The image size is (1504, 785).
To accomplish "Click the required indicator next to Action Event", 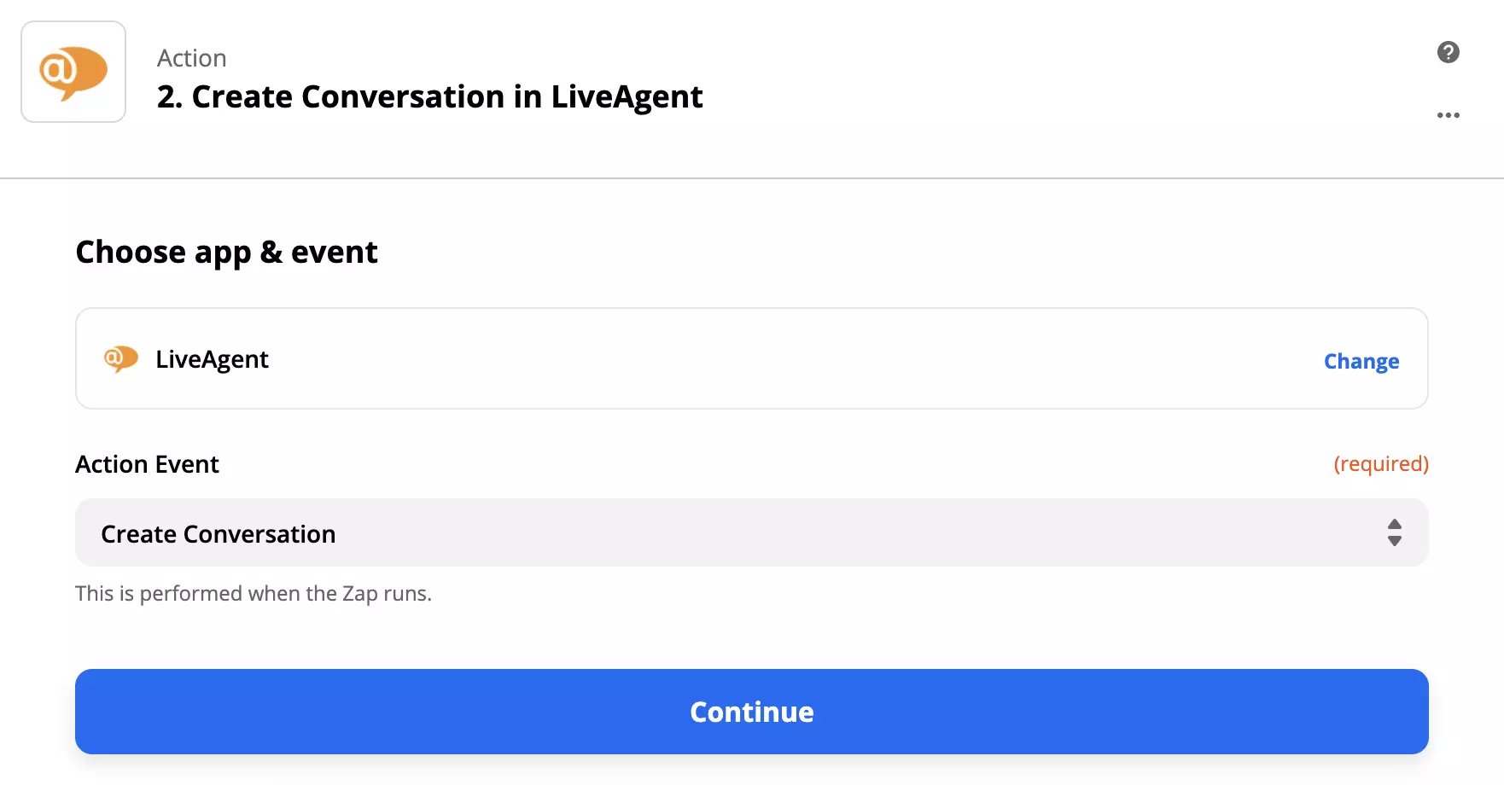I will click(1381, 463).
